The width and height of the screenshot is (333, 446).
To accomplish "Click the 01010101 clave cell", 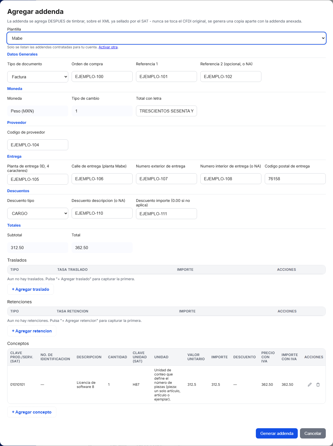I will [17, 385].
